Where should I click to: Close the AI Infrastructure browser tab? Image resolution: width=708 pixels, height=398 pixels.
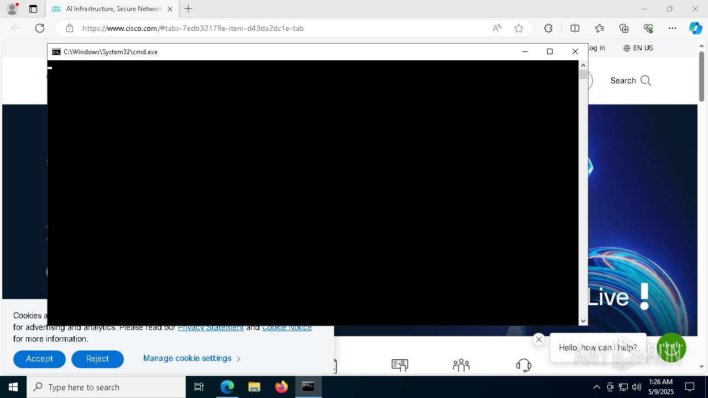tap(170, 9)
